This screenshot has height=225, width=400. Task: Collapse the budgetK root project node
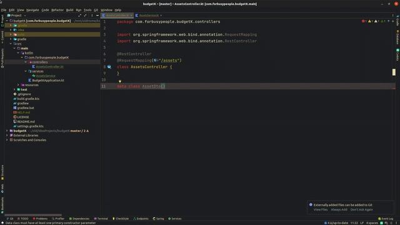tap(7, 21)
